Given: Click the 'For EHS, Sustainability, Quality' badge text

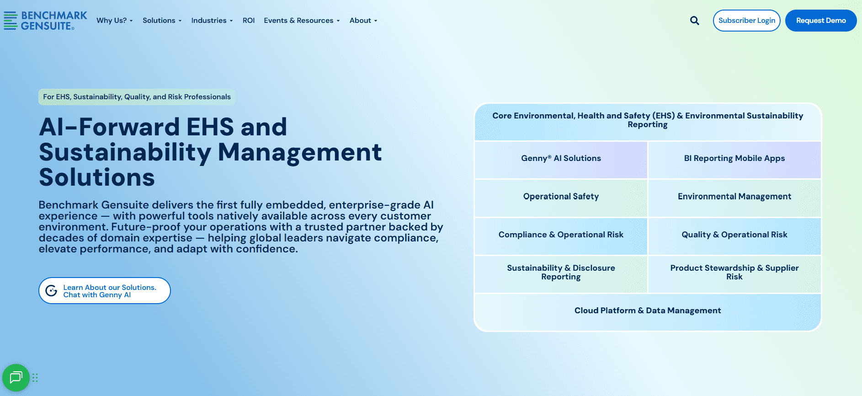Looking at the screenshot, I should pos(137,97).
